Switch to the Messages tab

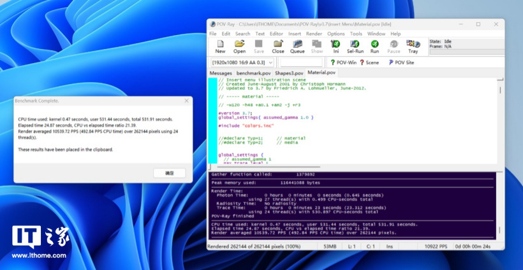tap(221, 73)
